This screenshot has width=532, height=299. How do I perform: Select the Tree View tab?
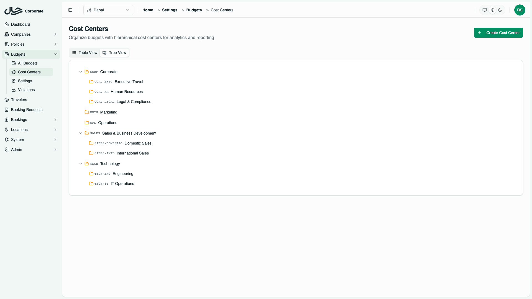(114, 53)
